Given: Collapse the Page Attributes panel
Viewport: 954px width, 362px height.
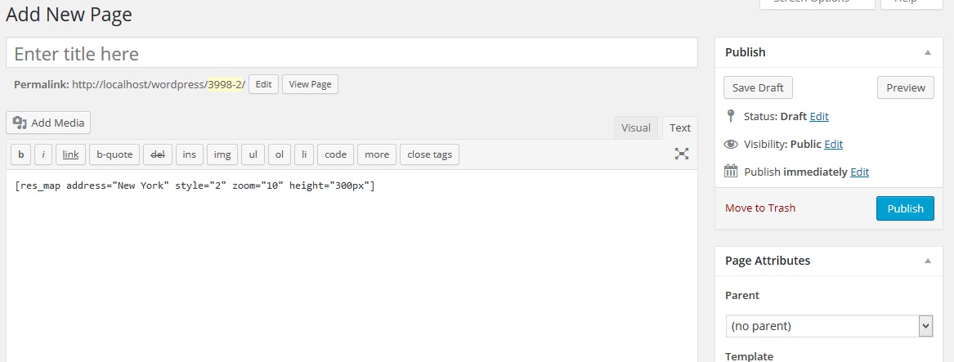Looking at the screenshot, I should click(x=927, y=261).
